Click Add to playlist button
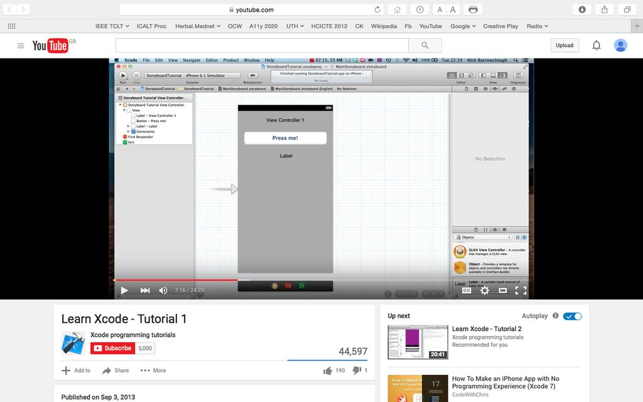The height and width of the screenshot is (402, 643). click(x=76, y=371)
